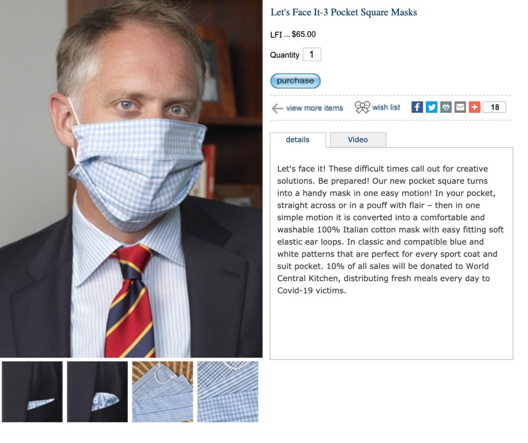Screen dimensions: 528x443
Task: Tweet this product via Twitter icon
Action: coord(432,107)
